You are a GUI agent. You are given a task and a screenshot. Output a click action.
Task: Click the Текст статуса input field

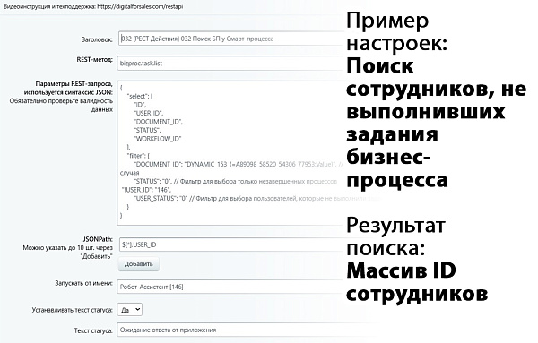pos(230,330)
